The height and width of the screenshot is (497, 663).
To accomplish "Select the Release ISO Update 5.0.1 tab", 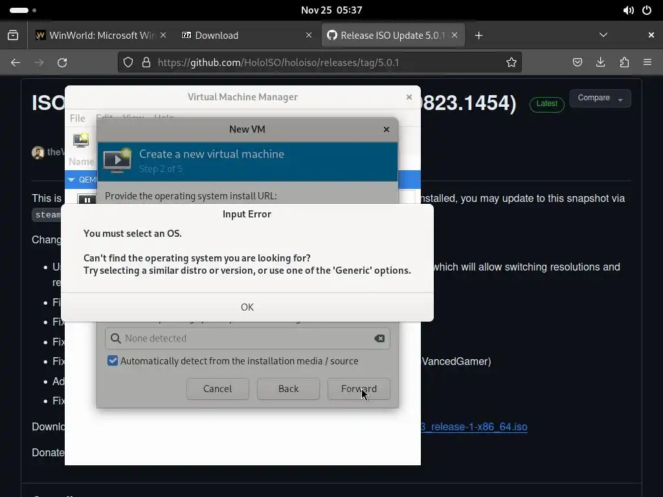I will click(x=393, y=36).
